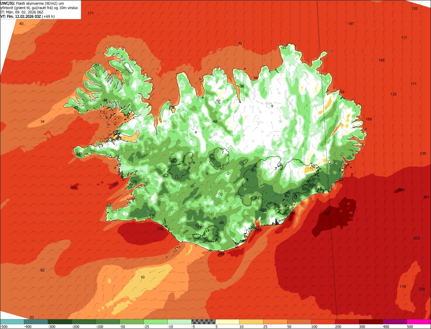
Task: Click the map value '342' in the dark red patch
Action: [326, 213]
